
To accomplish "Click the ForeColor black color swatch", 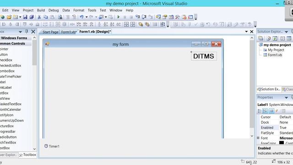I will [x=282, y=143].
